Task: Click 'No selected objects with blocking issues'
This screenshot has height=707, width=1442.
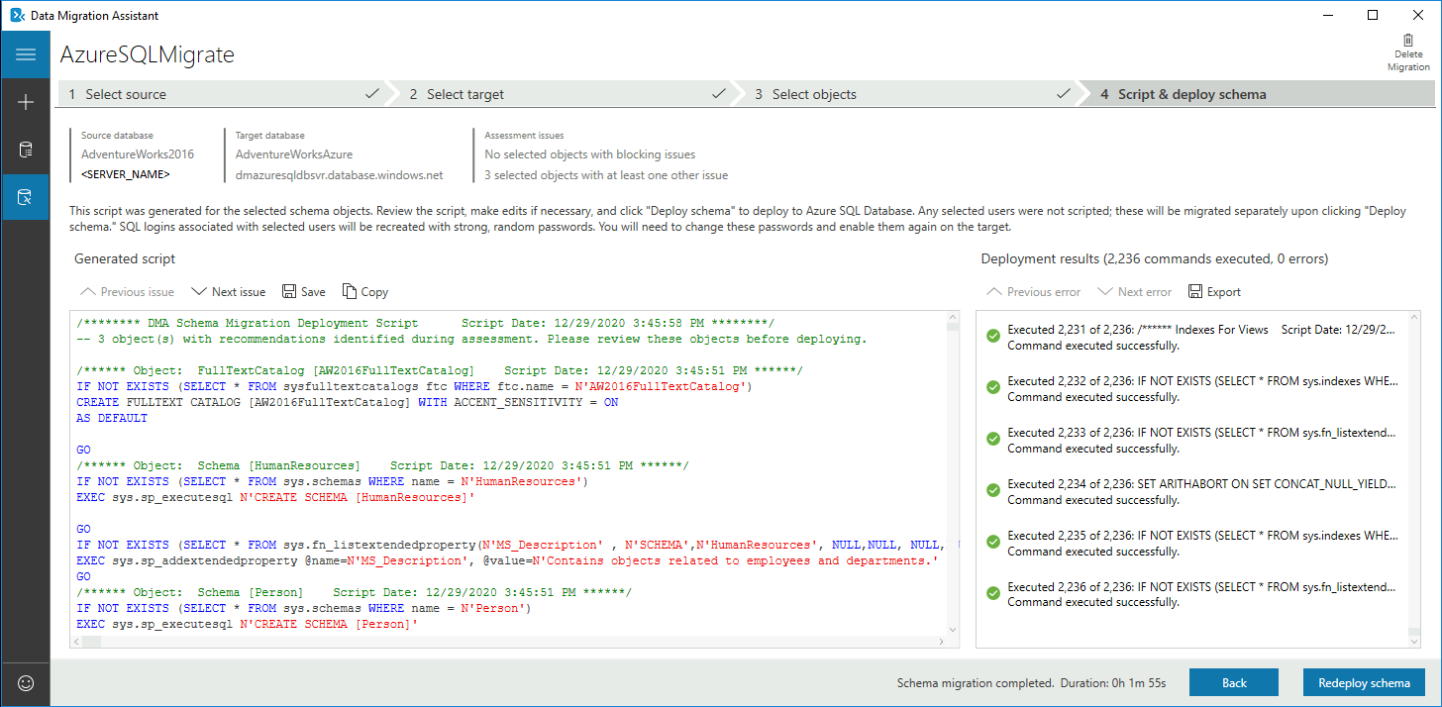Action: 590,154
